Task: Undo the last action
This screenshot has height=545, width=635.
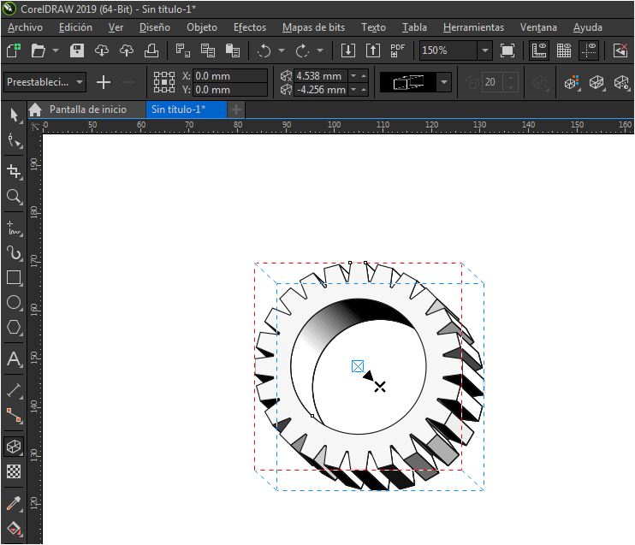Action: click(x=264, y=50)
